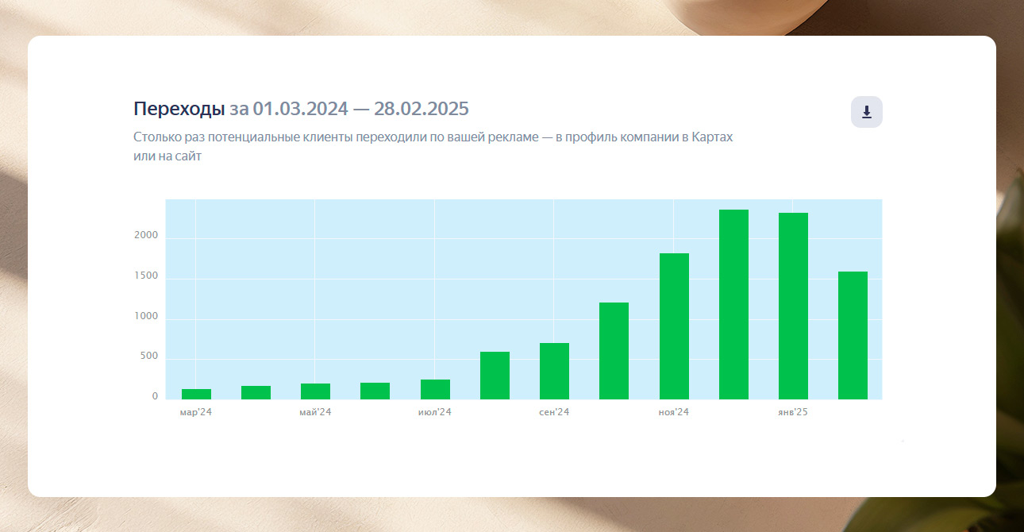1024x532 pixels.
Task: Click the green bar for июл'24
Action: coord(435,389)
